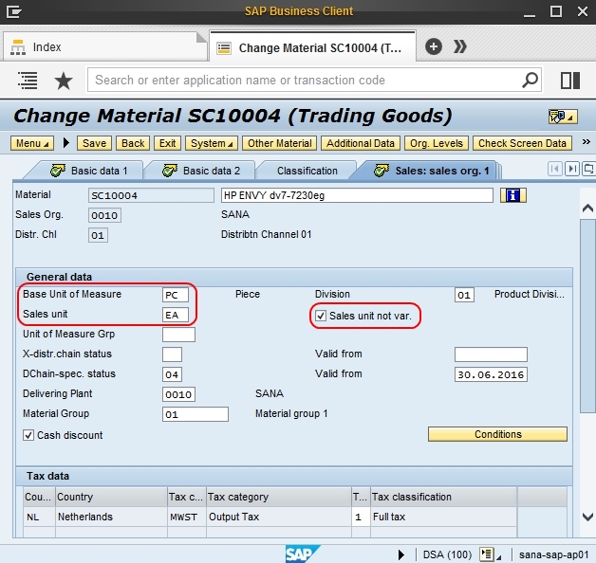Switch to the Basic data 2 tab
This screenshot has height=563, width=596.
(x=201, y=171)
